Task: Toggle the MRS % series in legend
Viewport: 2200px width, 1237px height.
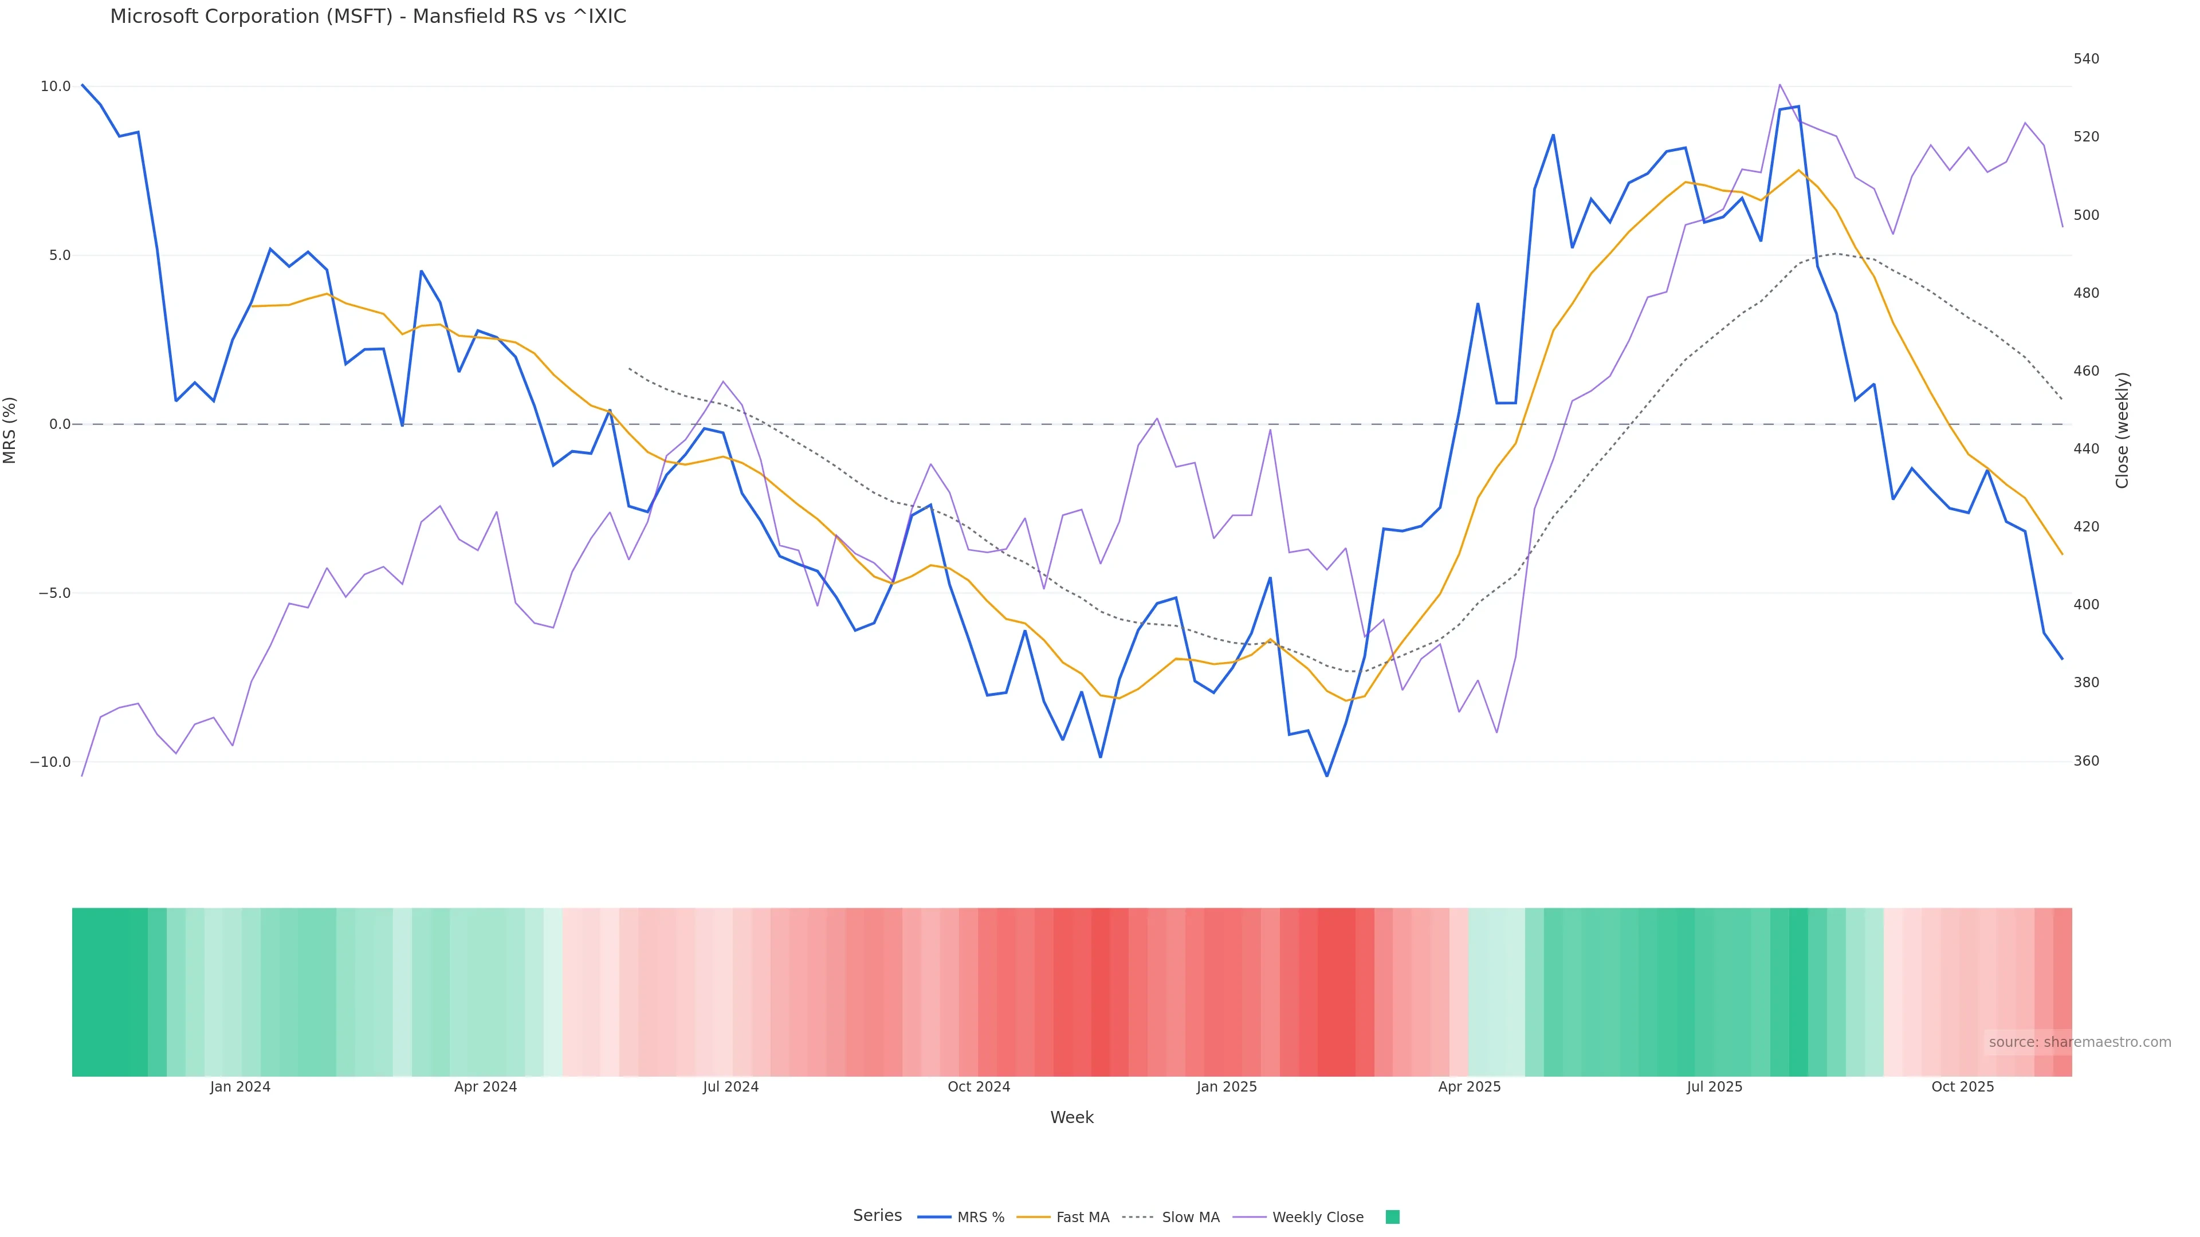Action: [x=980, y=1218]
